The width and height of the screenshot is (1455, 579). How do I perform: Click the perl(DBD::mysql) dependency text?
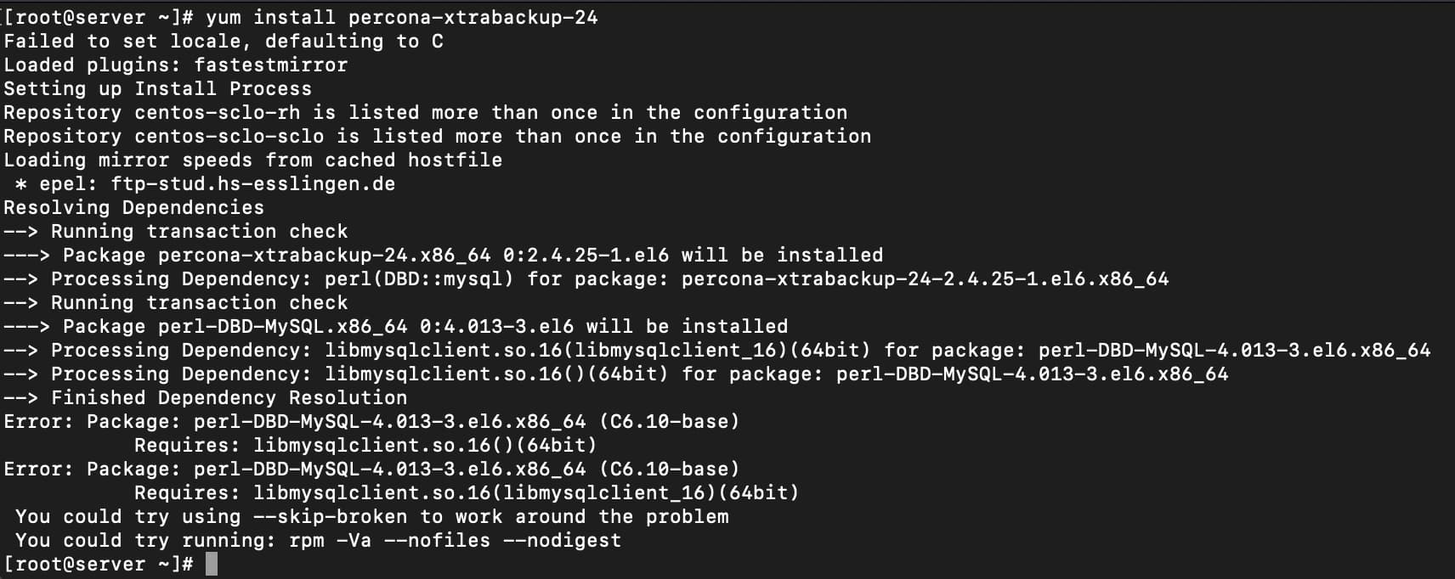[419, 278]
